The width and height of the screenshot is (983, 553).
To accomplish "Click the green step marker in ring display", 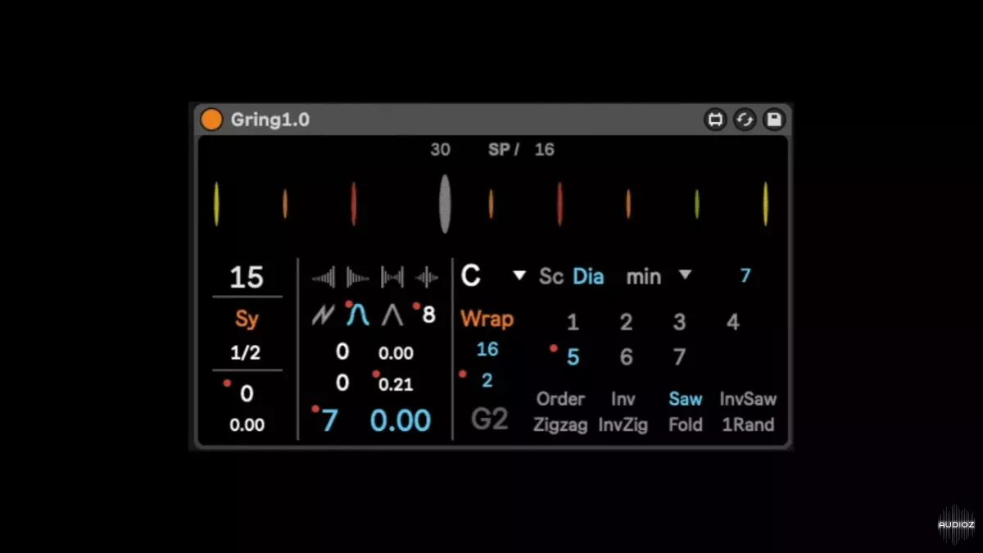I will (697, 204).
